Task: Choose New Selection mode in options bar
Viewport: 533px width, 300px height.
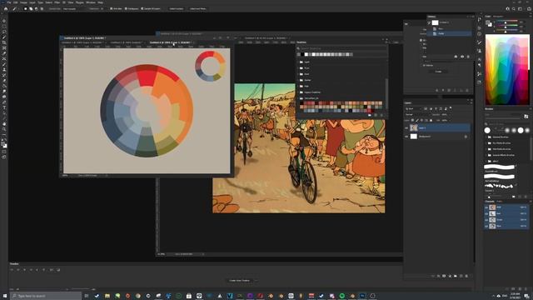Action: pos(25,9)
